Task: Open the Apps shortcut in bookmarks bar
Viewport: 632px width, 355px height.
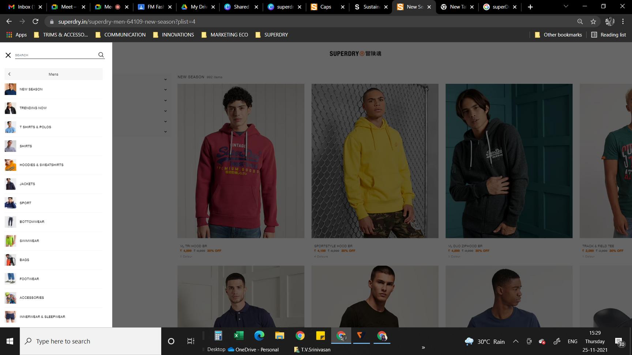Action: tap(17, 35)
